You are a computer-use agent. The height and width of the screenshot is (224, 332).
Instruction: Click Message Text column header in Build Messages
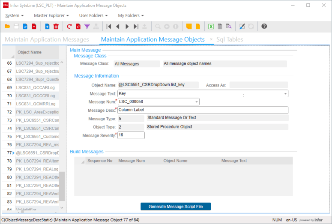coord(234,161)
